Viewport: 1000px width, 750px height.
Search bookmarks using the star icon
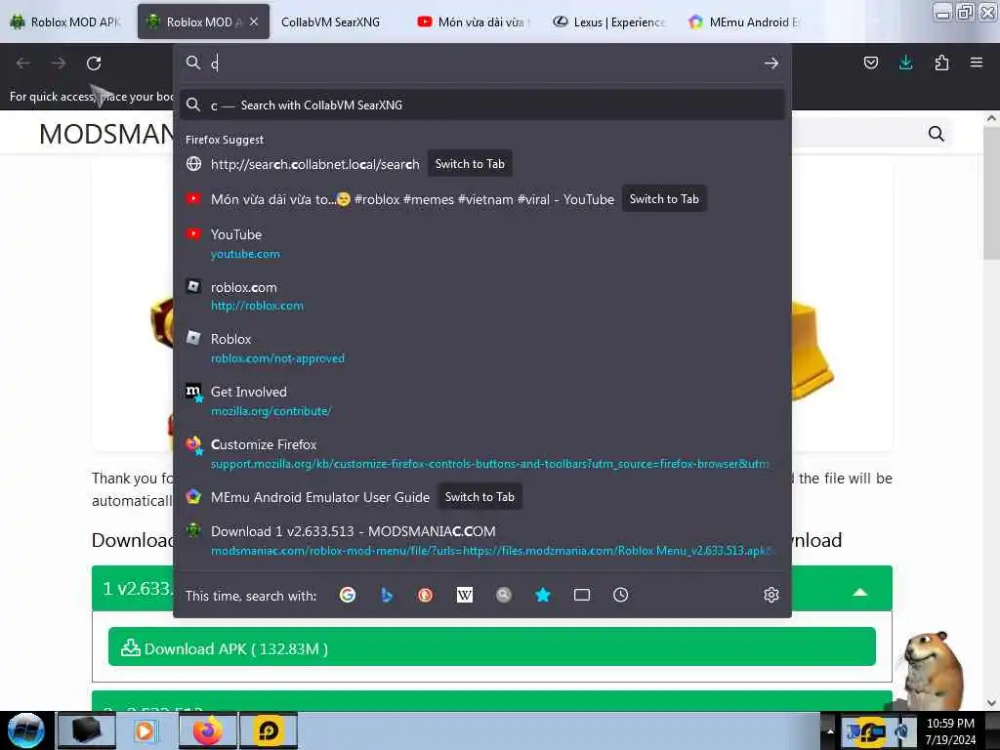[543, 595]
